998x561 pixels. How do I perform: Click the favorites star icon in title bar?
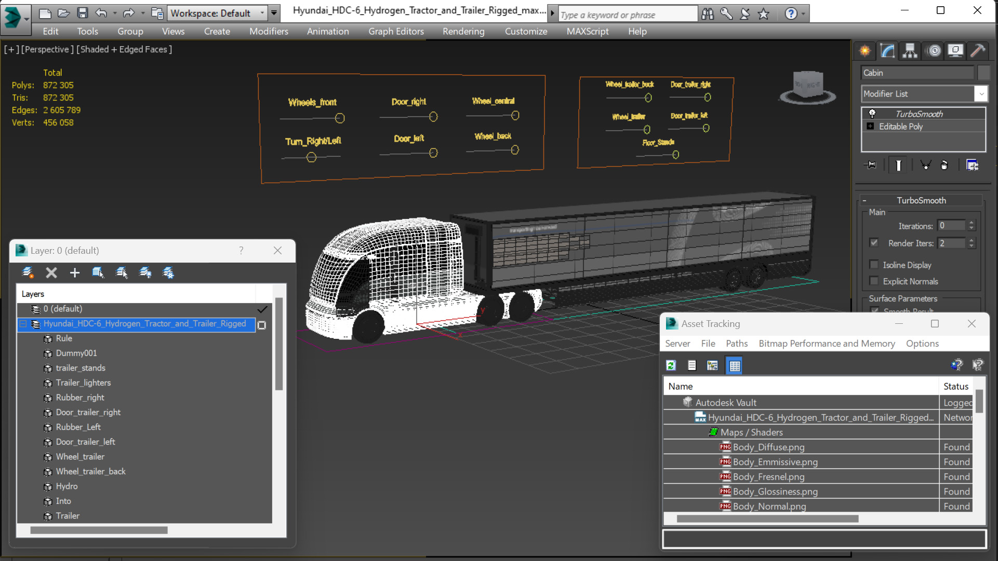tap(763, 14)
